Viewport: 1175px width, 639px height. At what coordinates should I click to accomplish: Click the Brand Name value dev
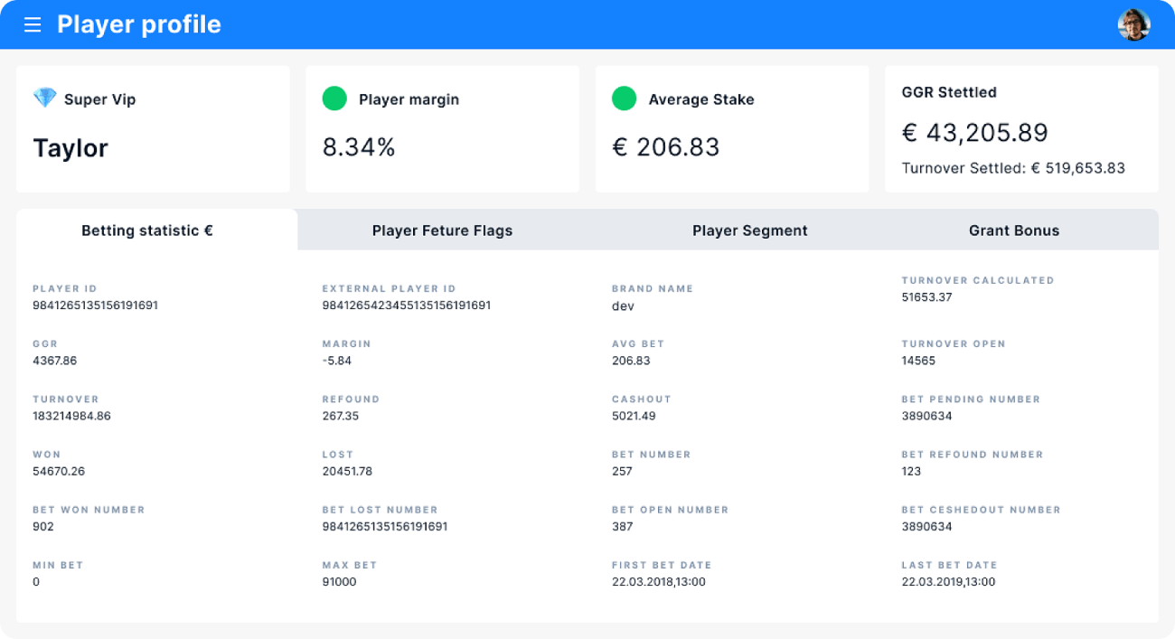623,306
